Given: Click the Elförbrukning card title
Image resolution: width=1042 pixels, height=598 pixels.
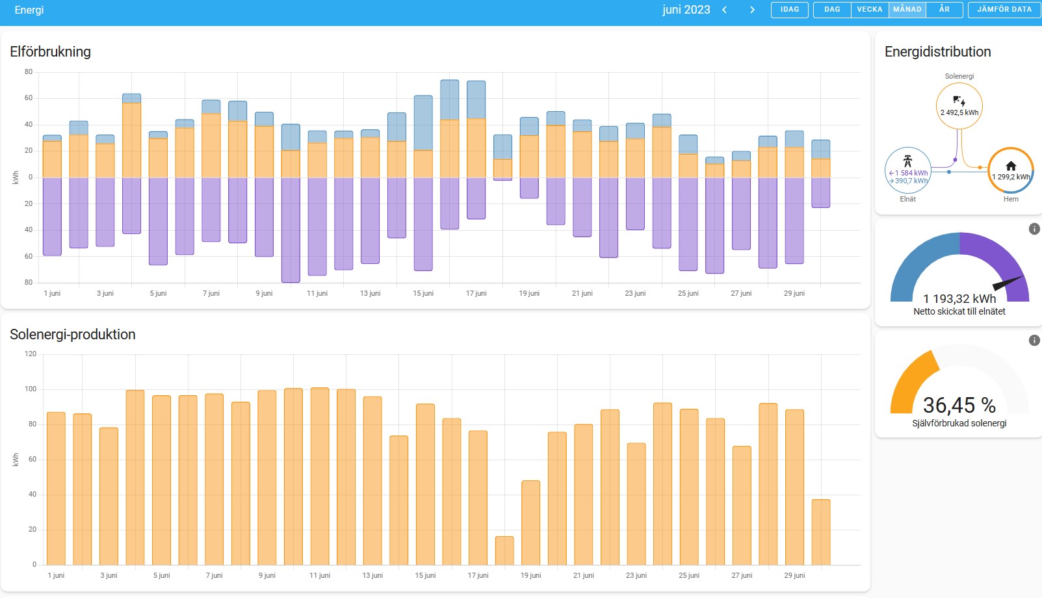Looking at the screenshot, I should pos(50,52).
